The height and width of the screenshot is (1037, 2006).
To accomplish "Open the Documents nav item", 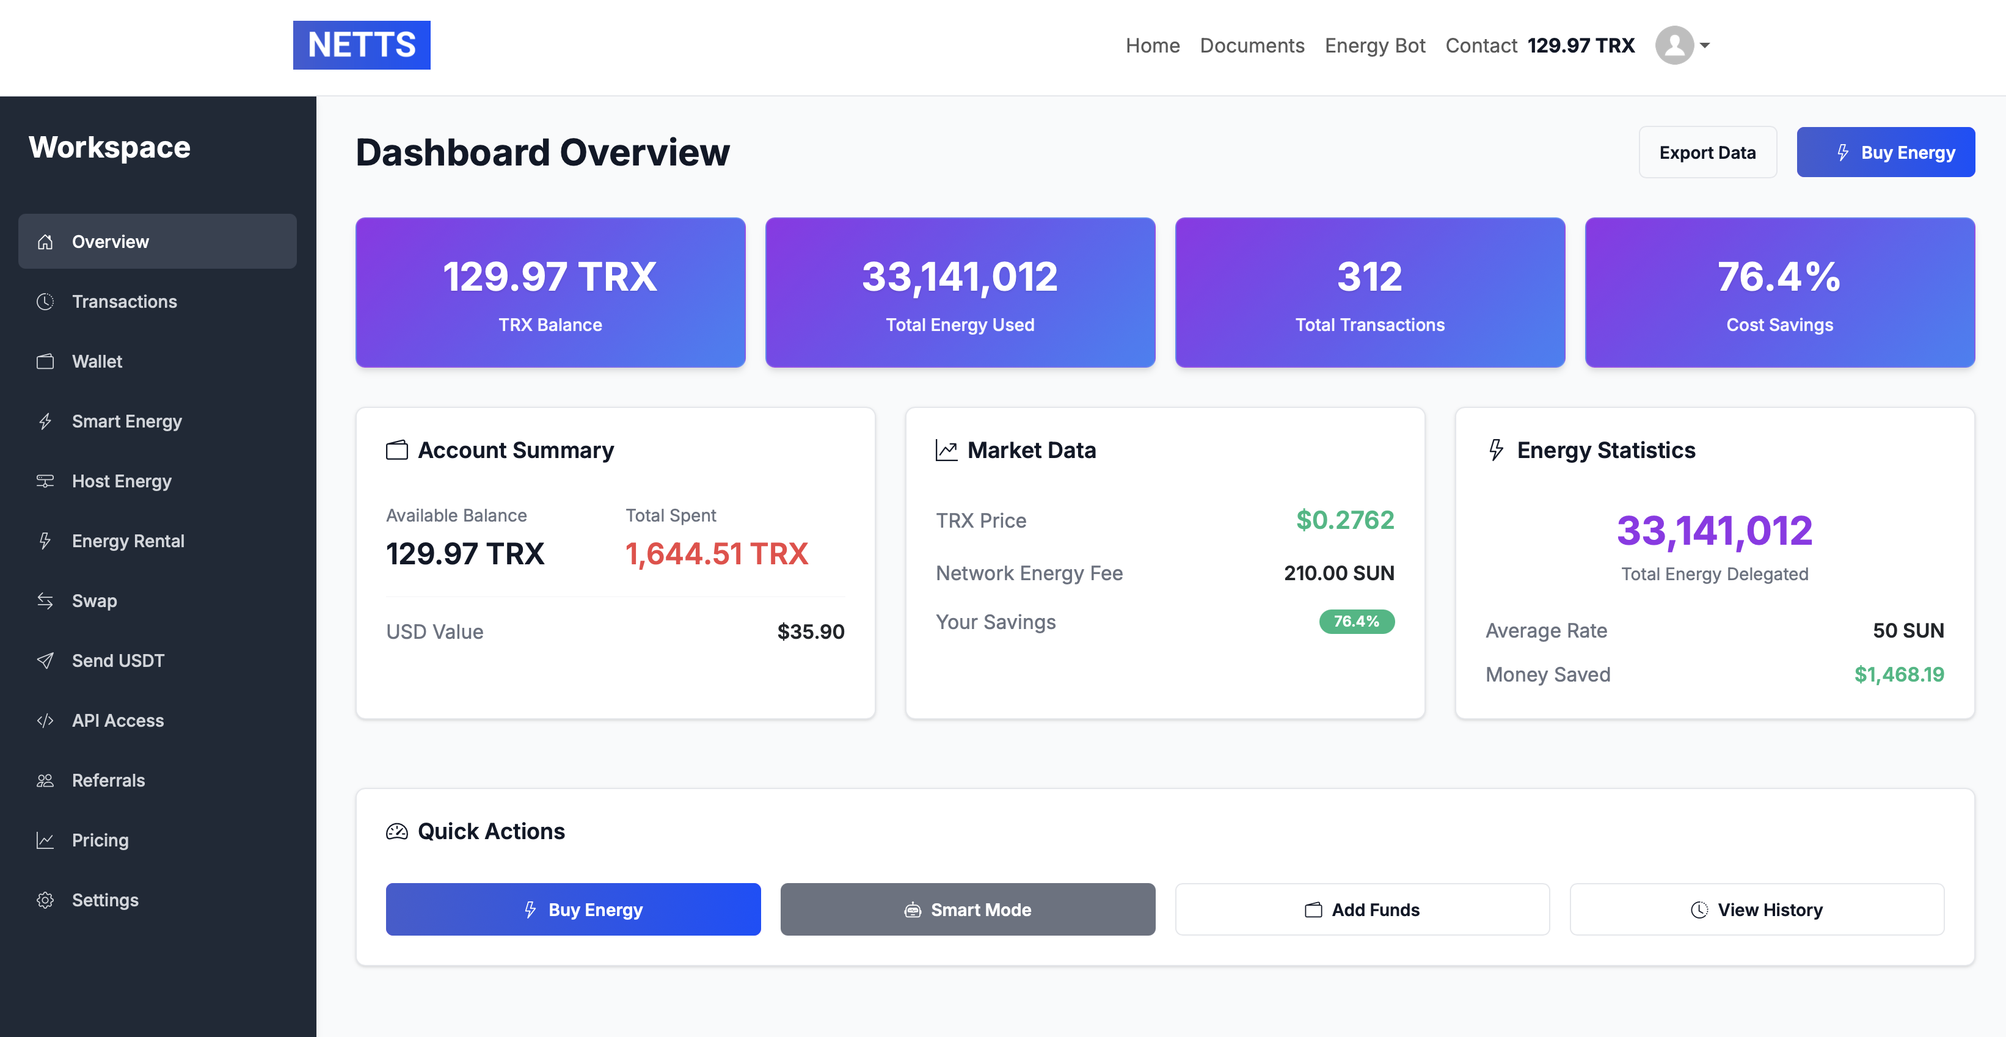I will click(1252, 45).
